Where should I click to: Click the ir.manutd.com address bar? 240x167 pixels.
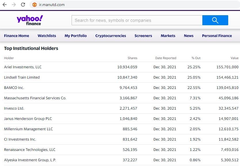click(135, 5)
